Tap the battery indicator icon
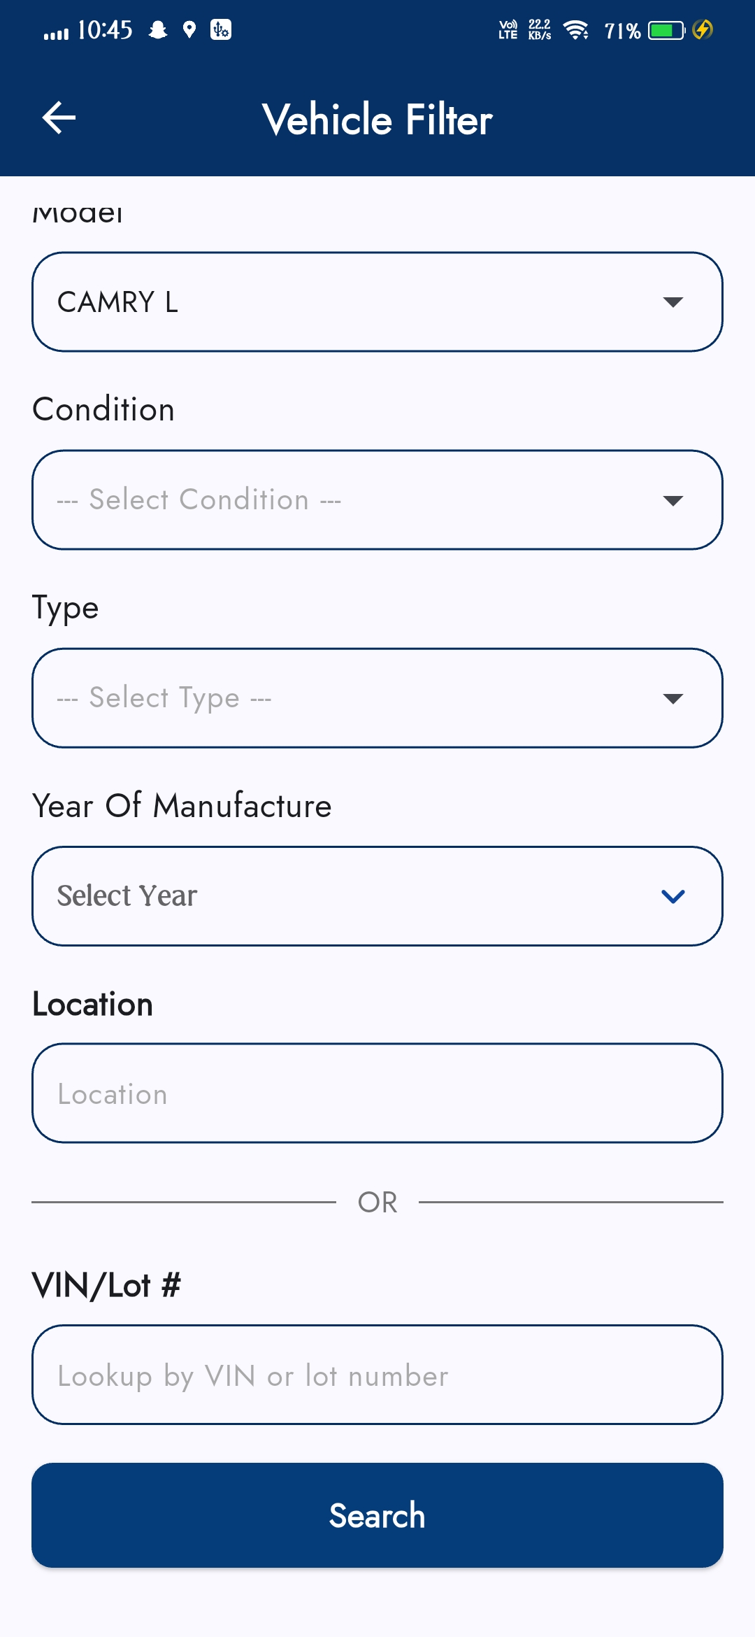The width and height of the screenshot is (755, 1637). click(666, 31)
